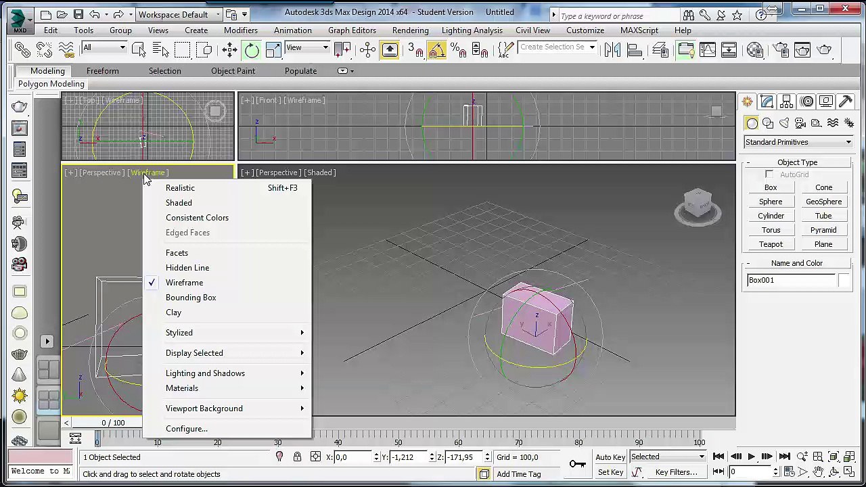
Task: Select Hidden Line display mode
Action: tap(227, 268)
